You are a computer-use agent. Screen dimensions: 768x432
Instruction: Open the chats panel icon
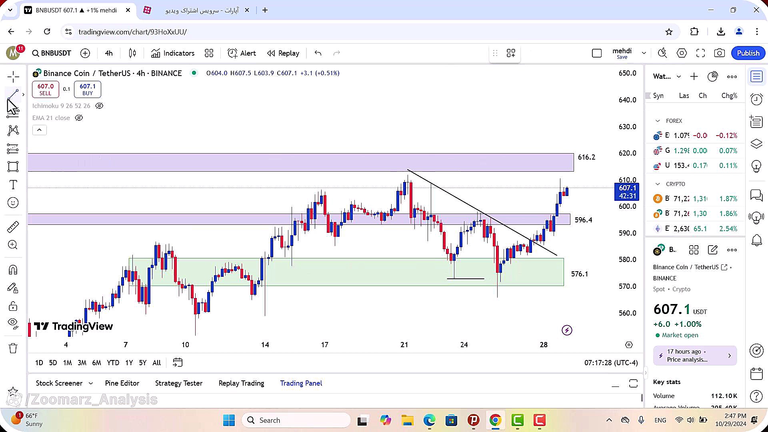coord(756,195)
